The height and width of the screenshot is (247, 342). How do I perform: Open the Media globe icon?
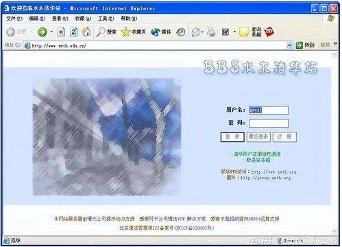coord(161,32)
